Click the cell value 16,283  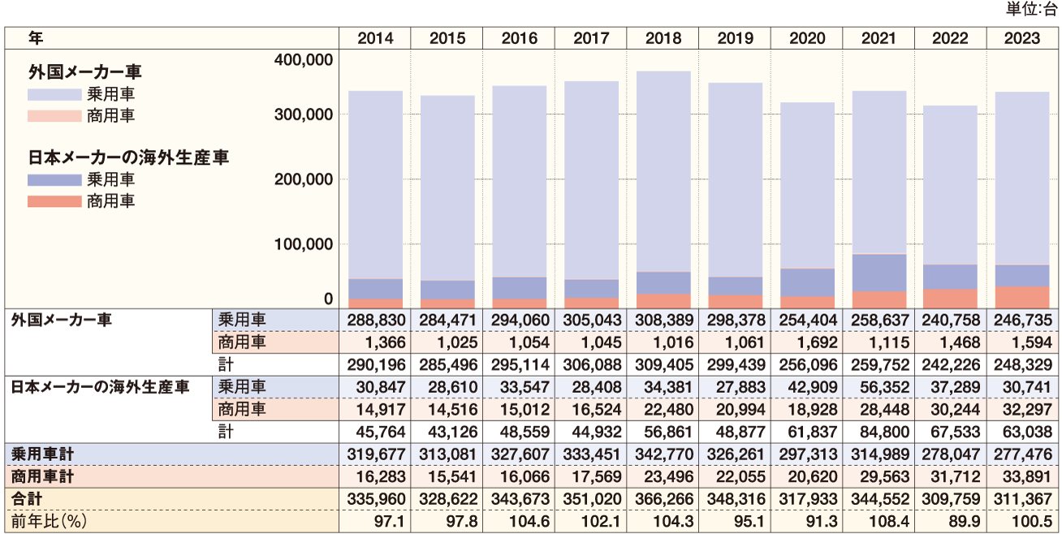coord(382,476)
